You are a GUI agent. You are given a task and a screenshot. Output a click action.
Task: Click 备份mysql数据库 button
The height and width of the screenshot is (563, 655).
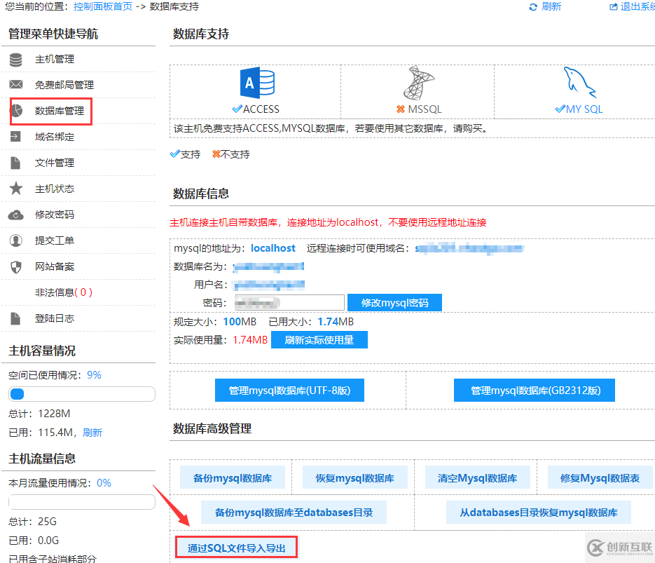click(x=233, y=478)
